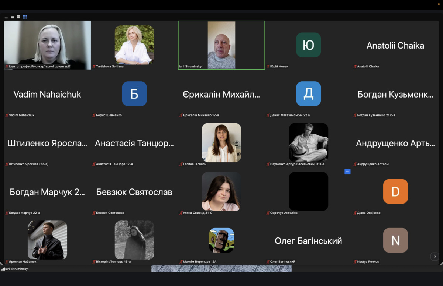The width and height of the screenshot is (443, 286).
Task: Click muted mic icon for Tretiakova Svitlana
Action: (94, 67)
